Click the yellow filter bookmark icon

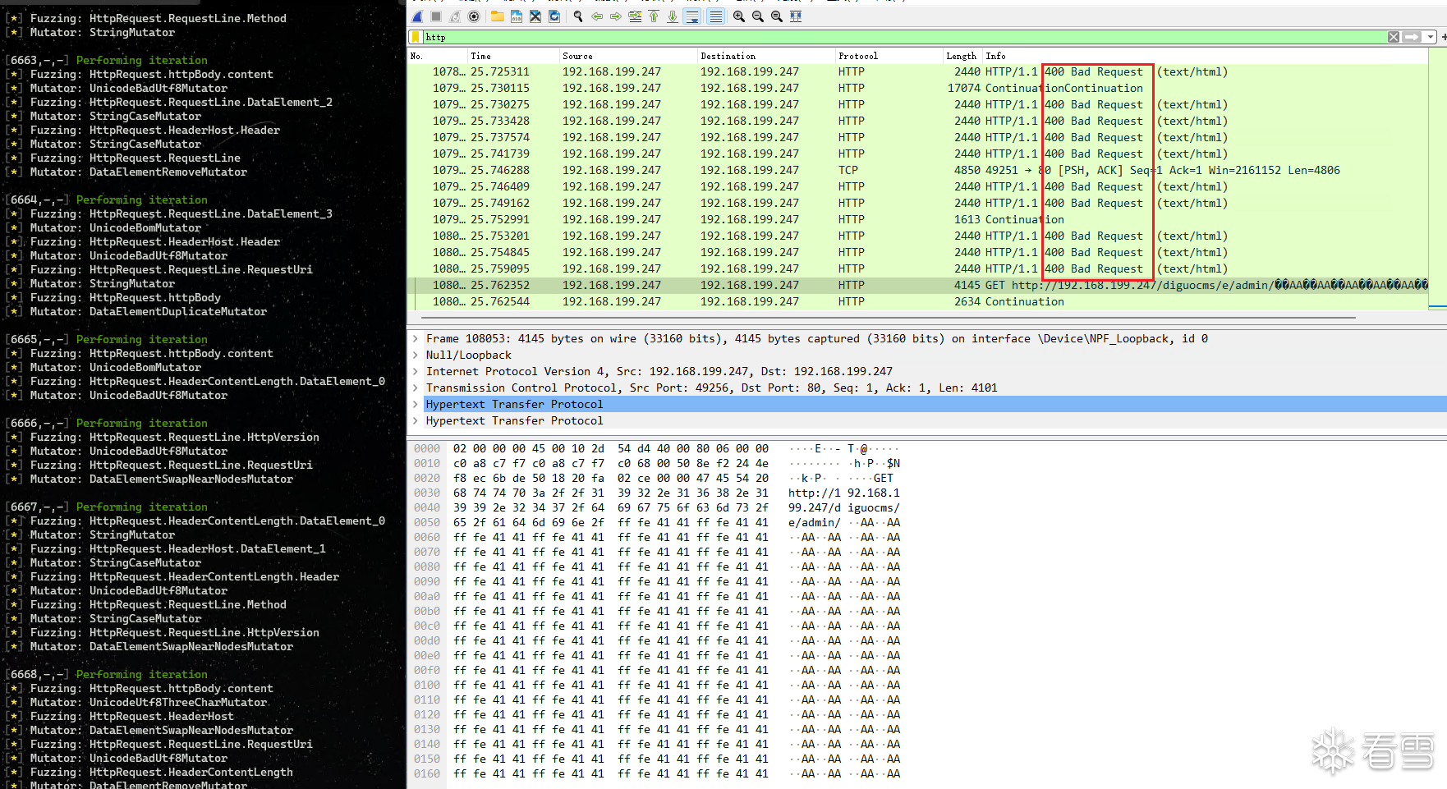coord(416,37)
